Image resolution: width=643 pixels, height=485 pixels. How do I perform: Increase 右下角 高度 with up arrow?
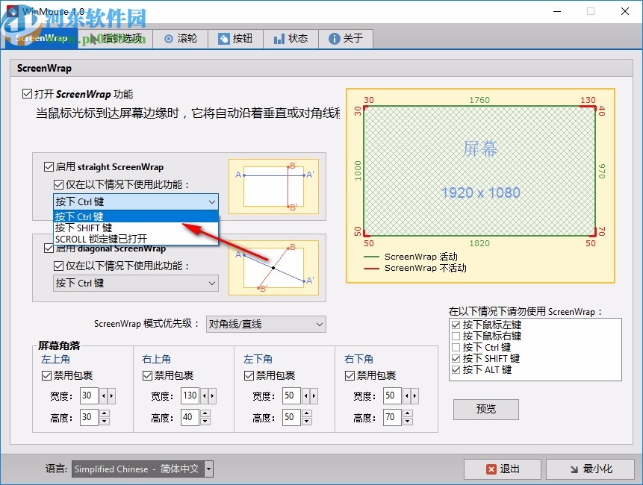coord(408,413)
